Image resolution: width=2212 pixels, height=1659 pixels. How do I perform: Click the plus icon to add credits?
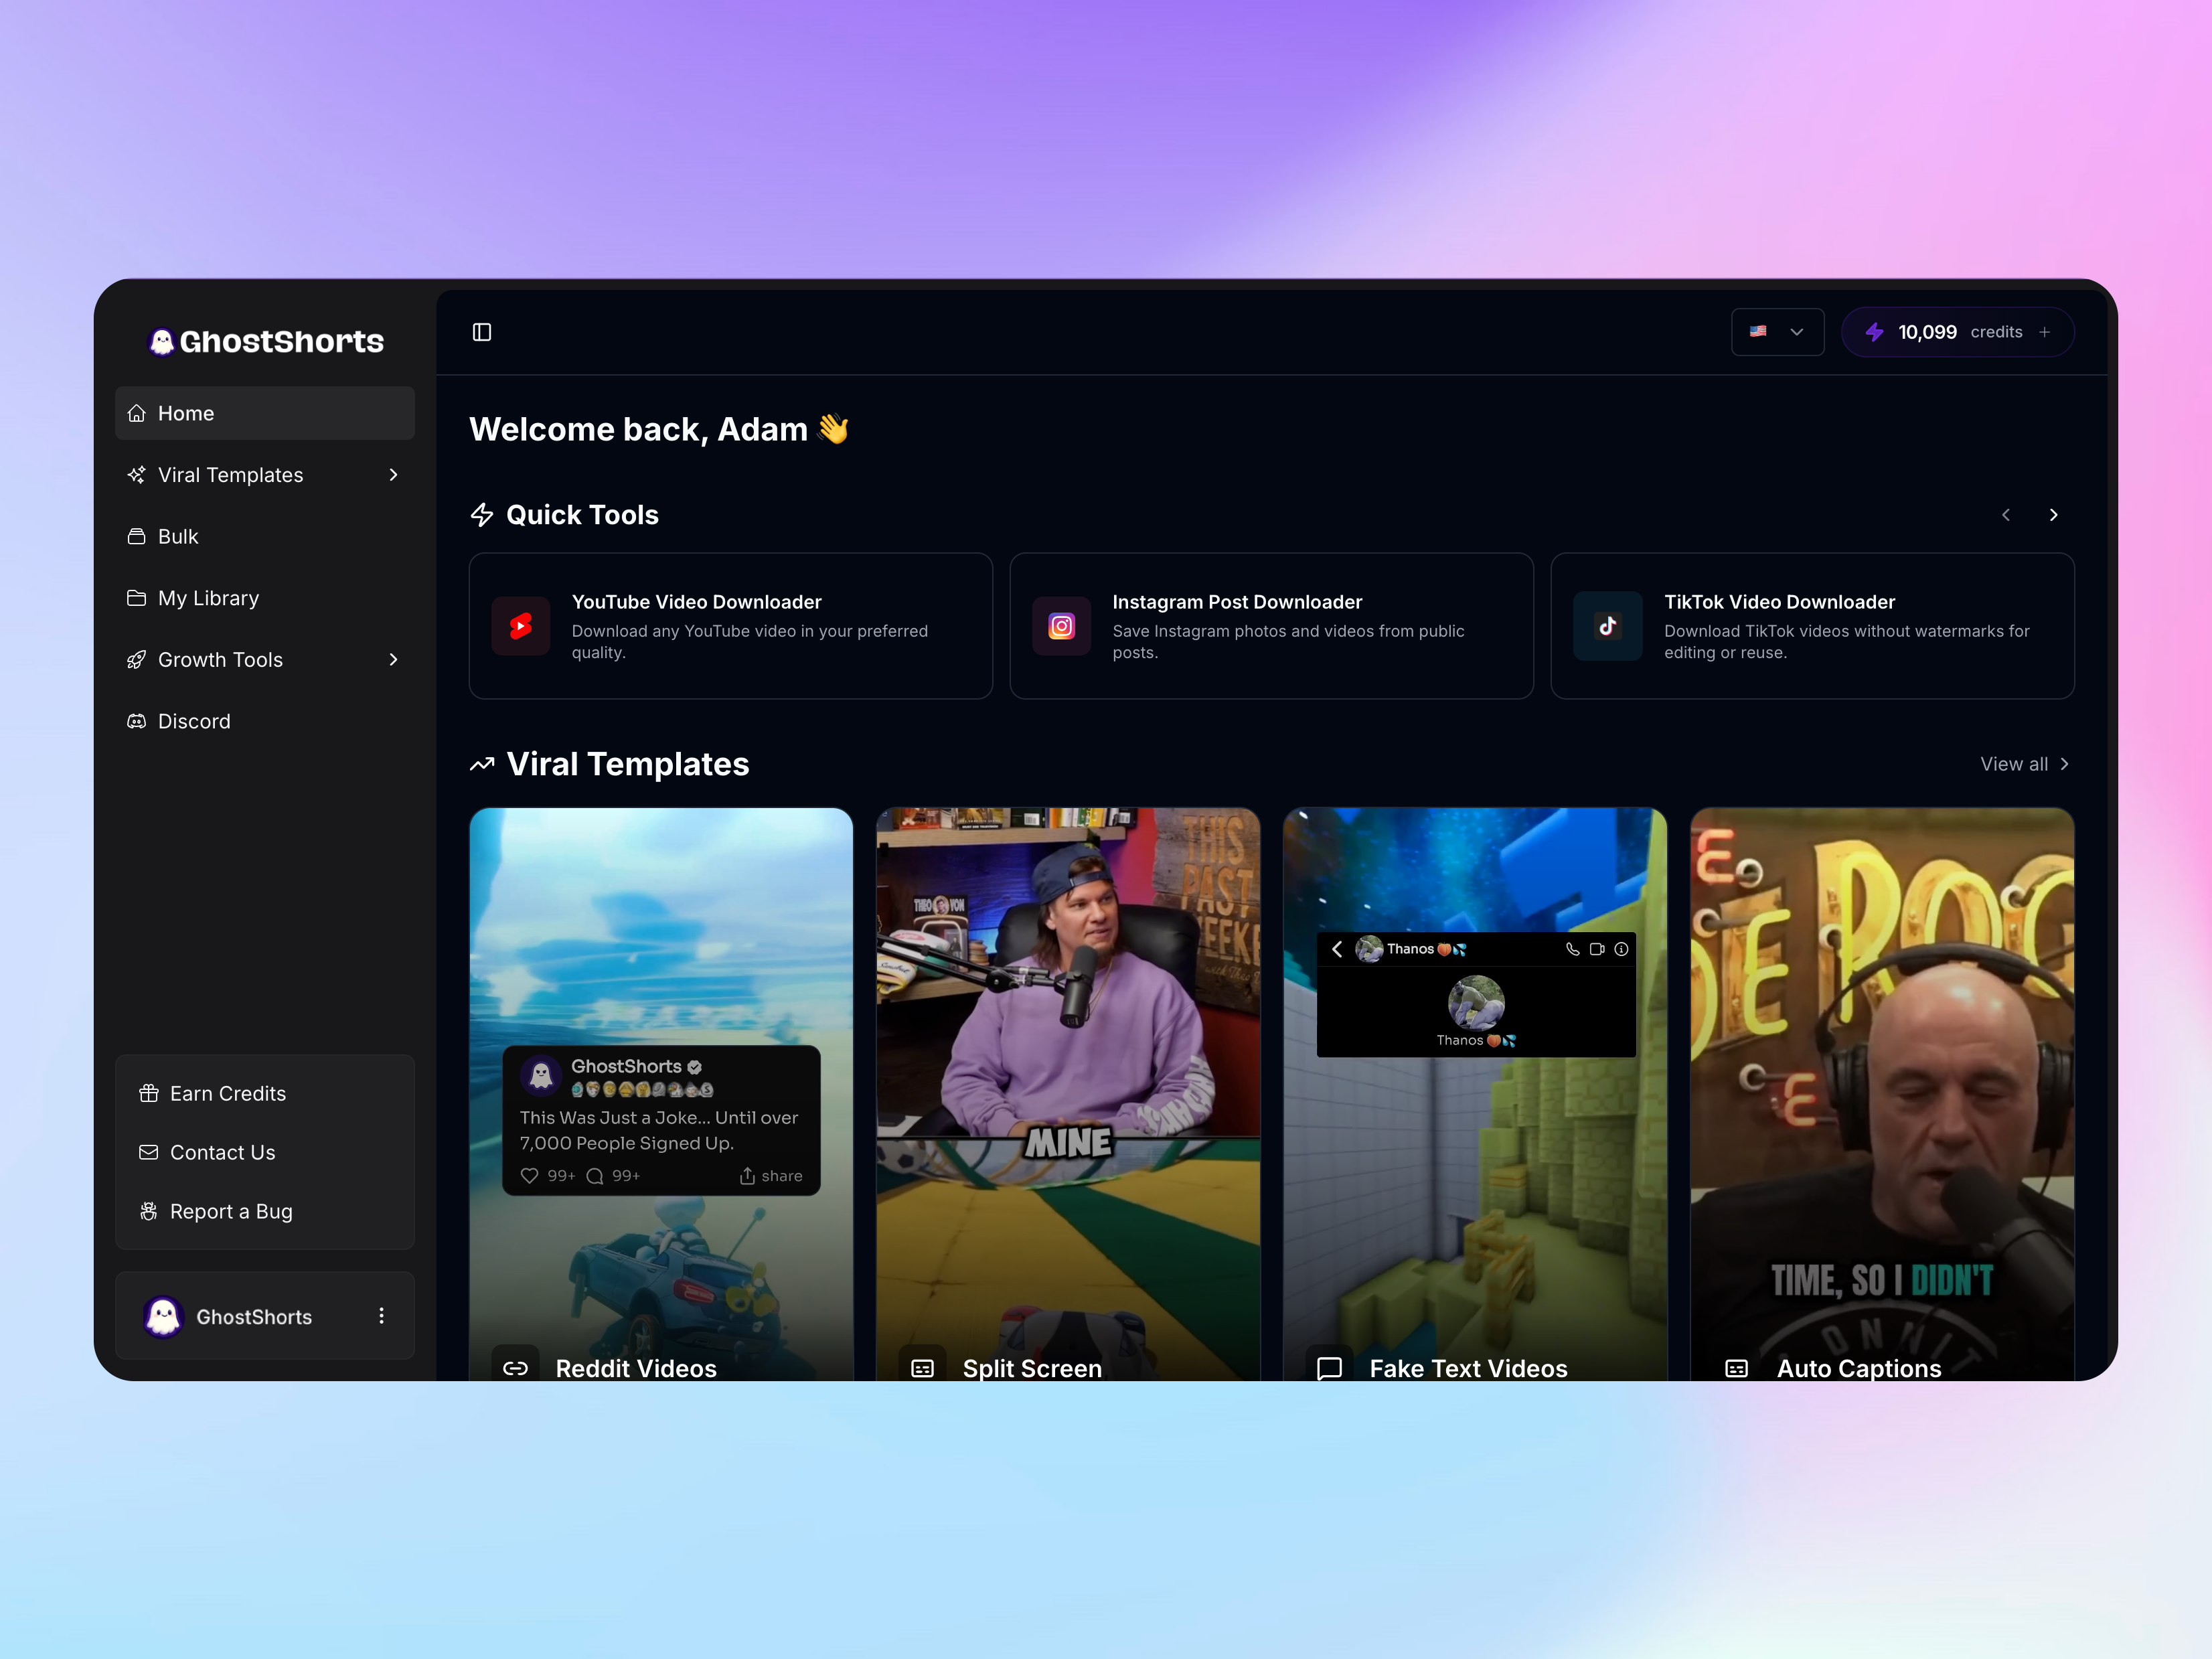tap(2044, 332)
